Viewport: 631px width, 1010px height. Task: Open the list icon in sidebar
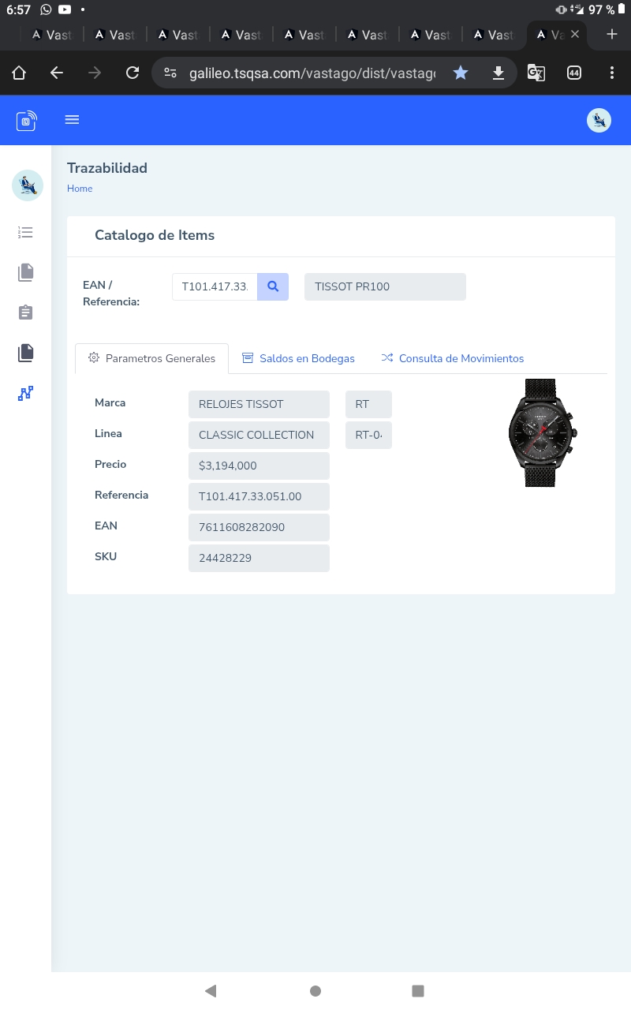[26, 232]
